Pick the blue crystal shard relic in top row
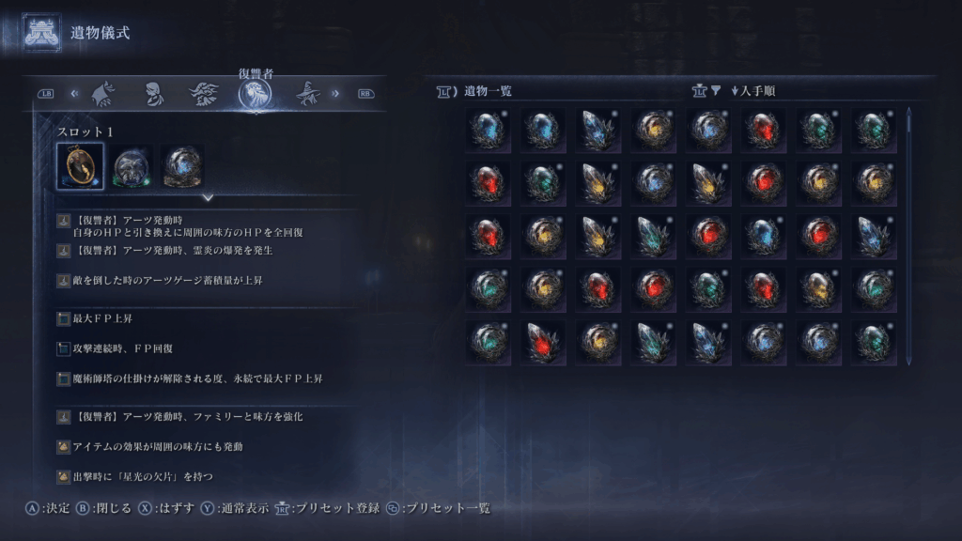The width and height of the screenshot is (962, 541). click(x=598, y=130)
